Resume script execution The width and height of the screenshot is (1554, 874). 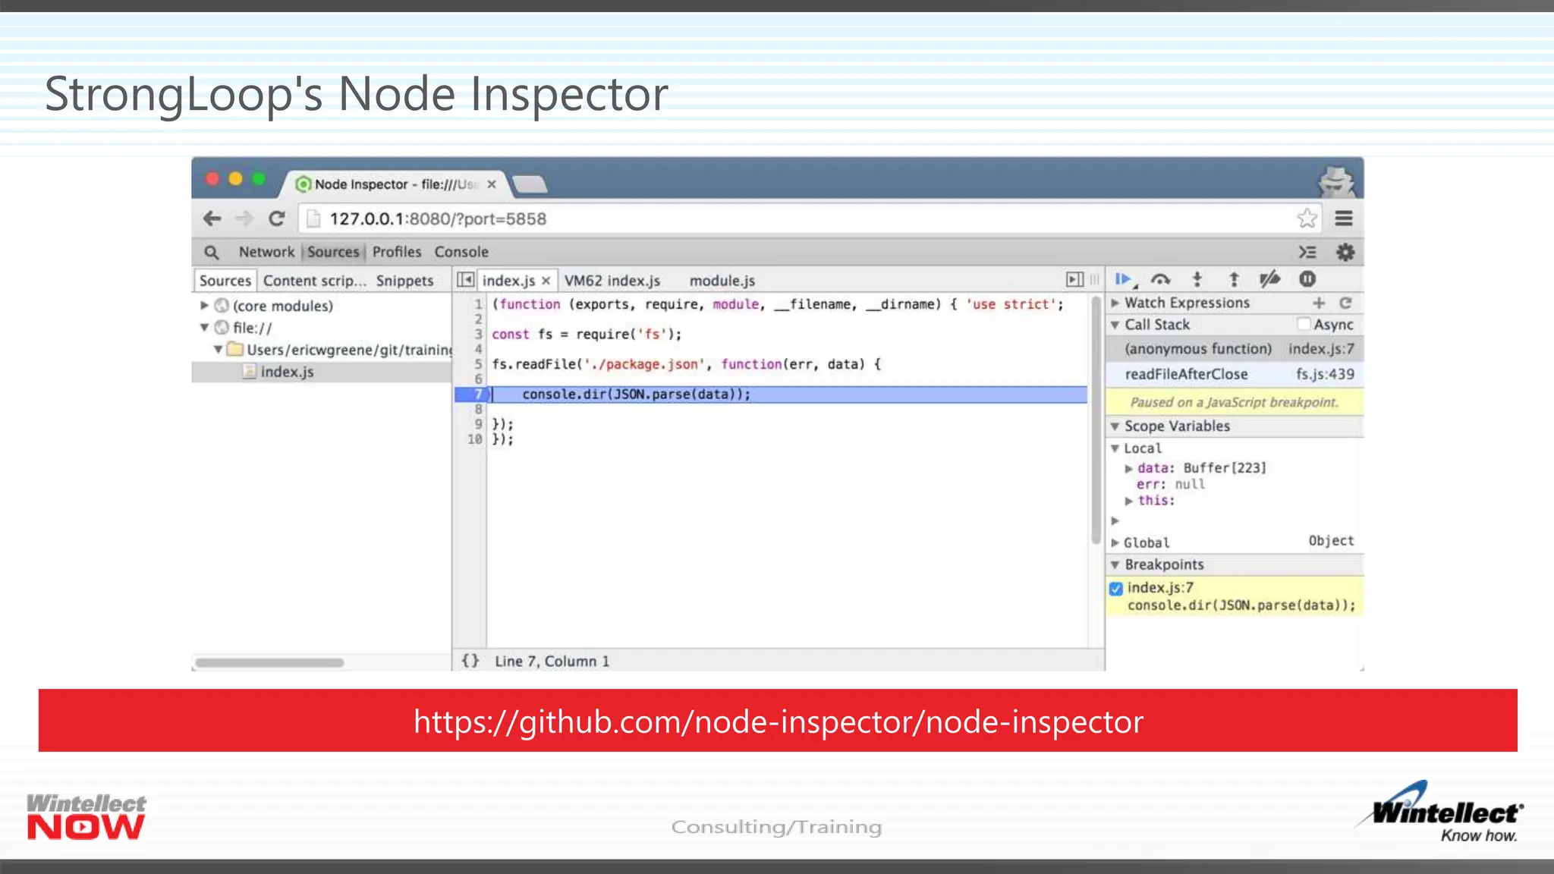coord(1125,280)
